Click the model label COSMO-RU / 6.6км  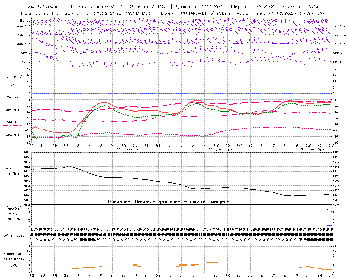click(x=205, y=13)
